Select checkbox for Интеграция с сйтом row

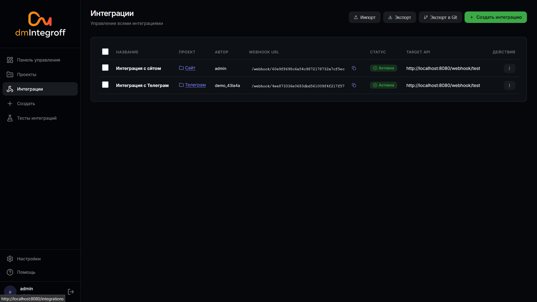pos(105,68)
